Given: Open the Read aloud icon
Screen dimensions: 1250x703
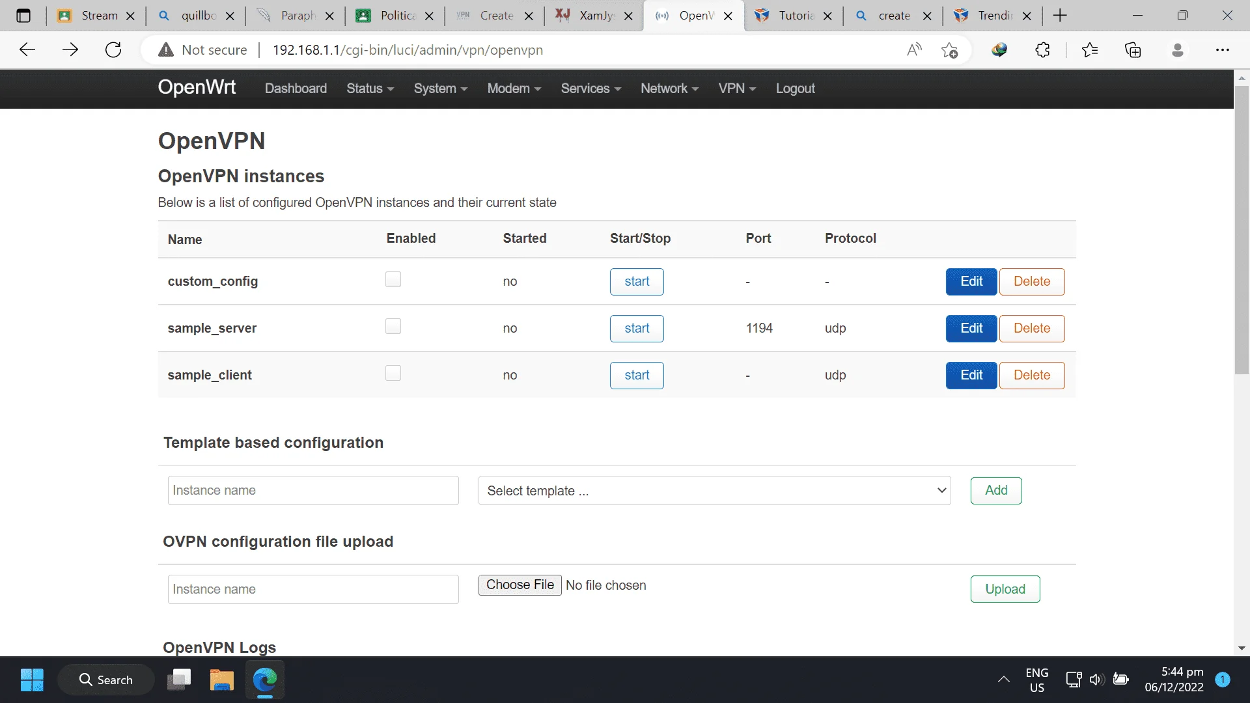Looking at the screenshot, I should point(914,49).
